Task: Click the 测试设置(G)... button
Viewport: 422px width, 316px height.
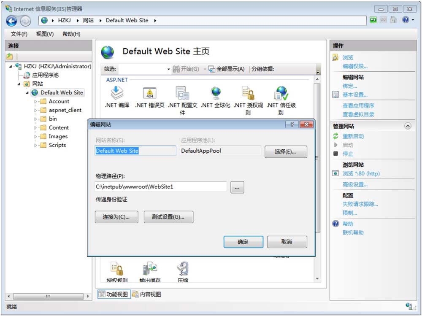Action: click(168, 217)
